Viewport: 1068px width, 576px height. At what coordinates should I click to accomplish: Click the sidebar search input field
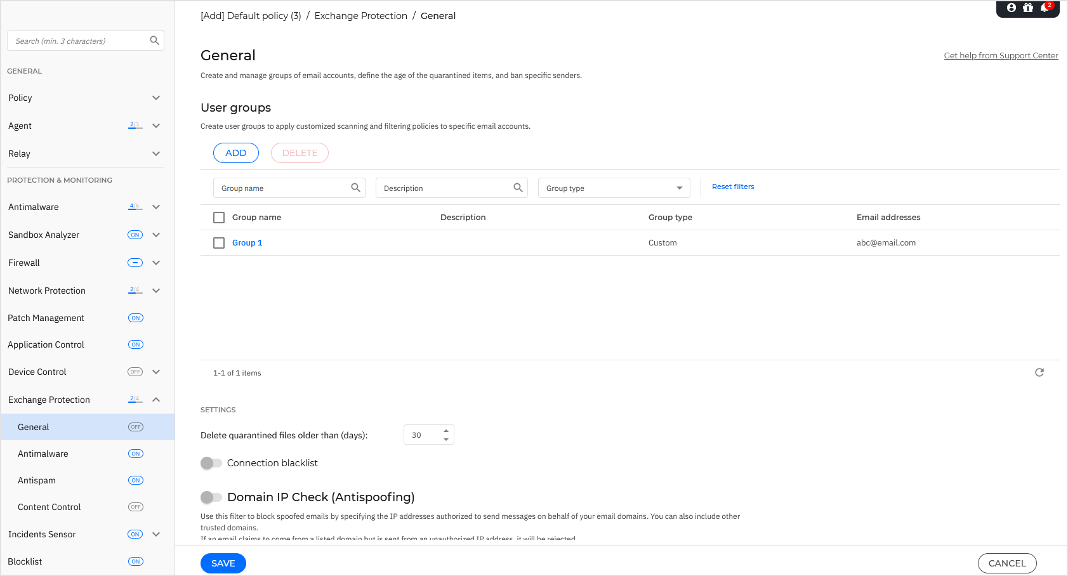coord(79,41)
